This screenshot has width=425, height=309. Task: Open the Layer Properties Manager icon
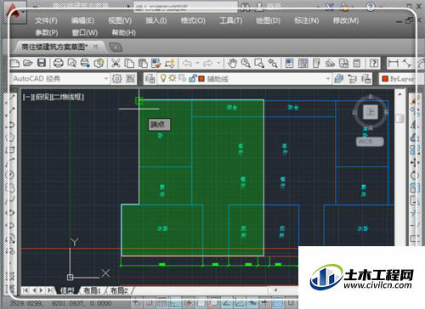coord(150,78)
